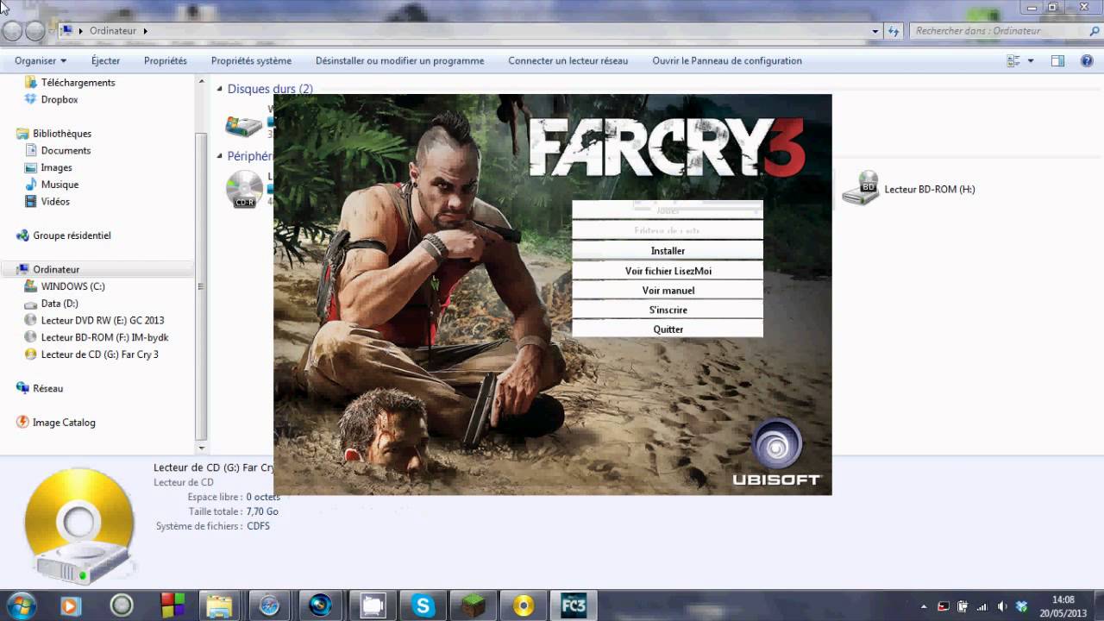The width and height of the screenshot is (1104, 621).
Task: Click the CD-R drive icon under Périphériques
Action: (244, 189)
